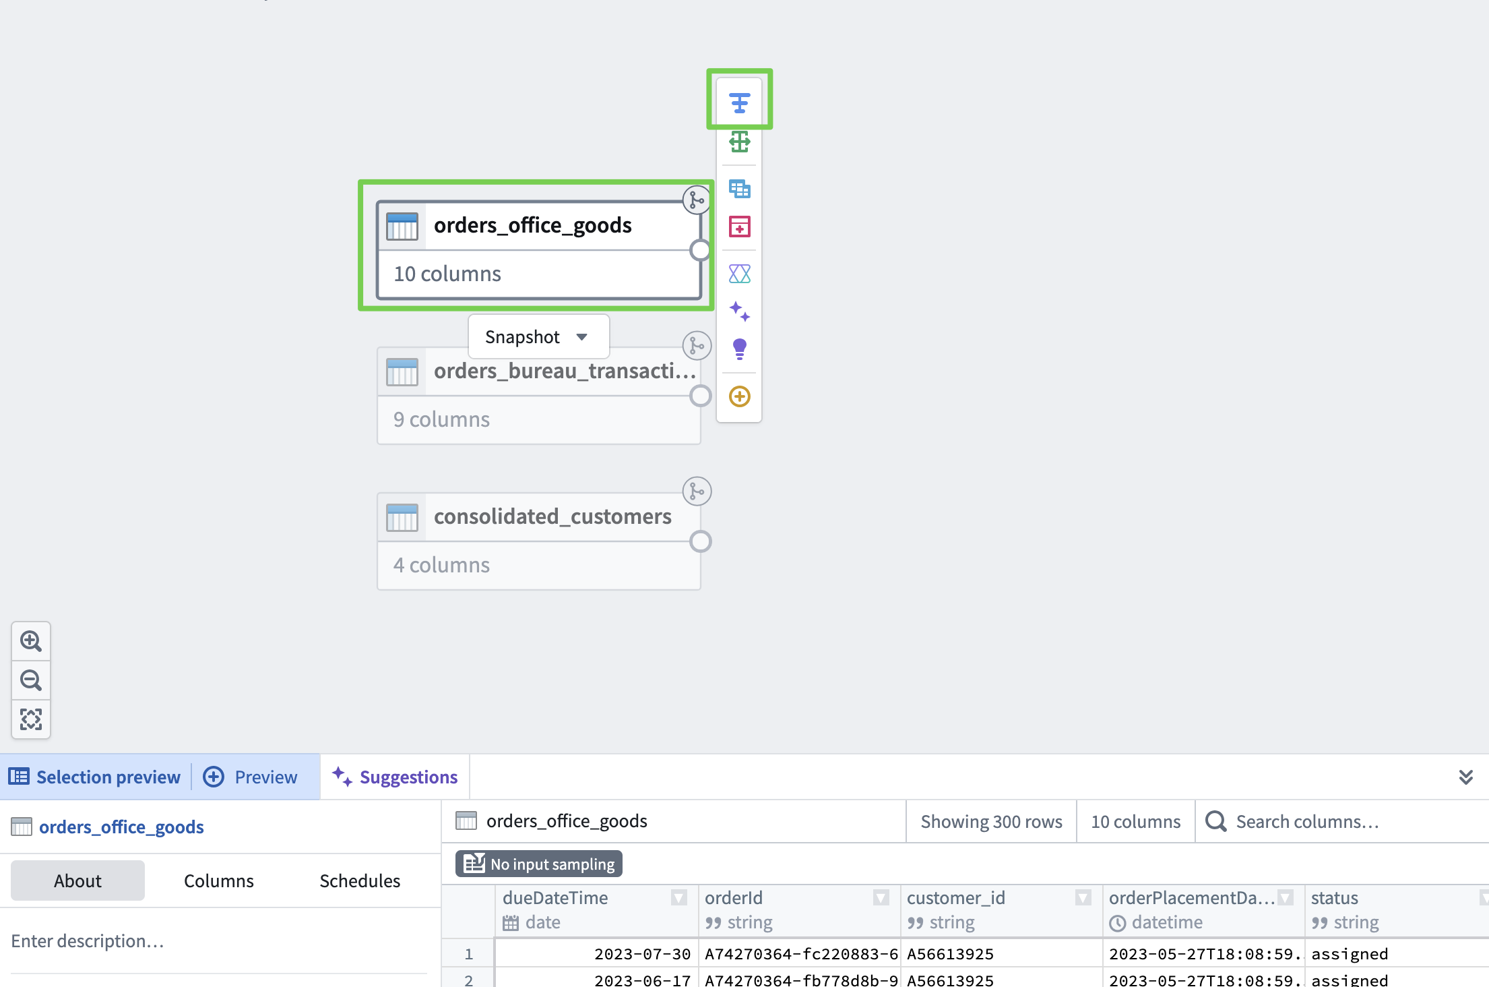Open dueDateTime column filter dropdown
The height and width of the screenshot is (987, 1489).
pyautogui.click(x=678, y=897)
